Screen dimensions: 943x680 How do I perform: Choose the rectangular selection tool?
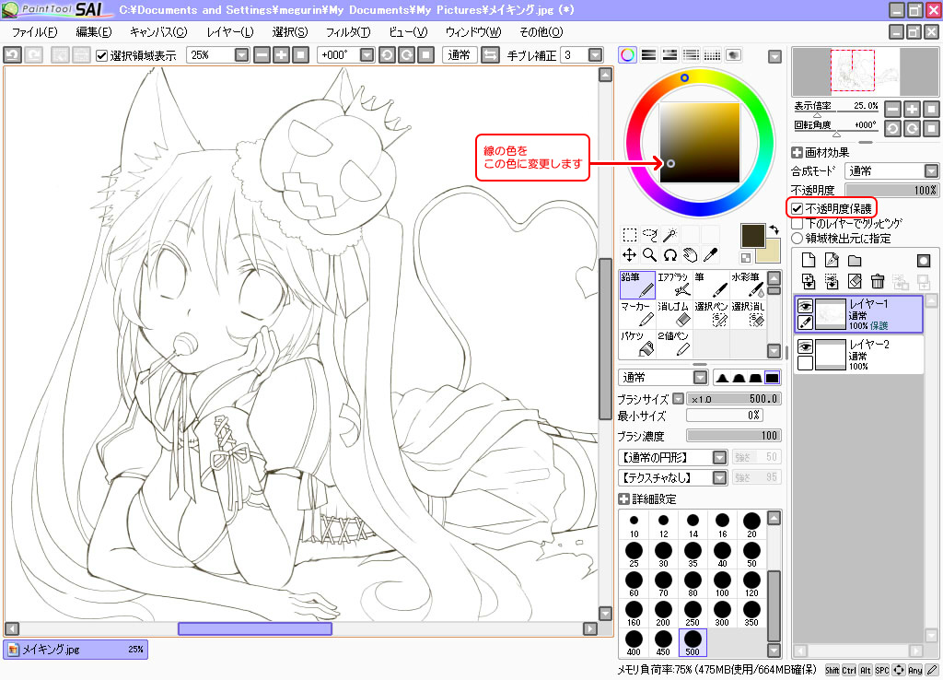point(630,235)
